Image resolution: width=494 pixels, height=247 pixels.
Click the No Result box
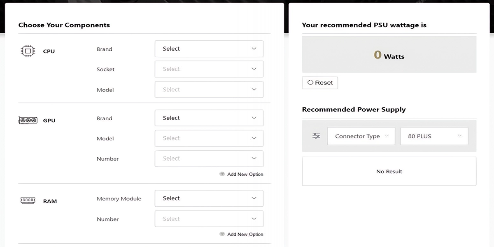(x=389, y=171)
